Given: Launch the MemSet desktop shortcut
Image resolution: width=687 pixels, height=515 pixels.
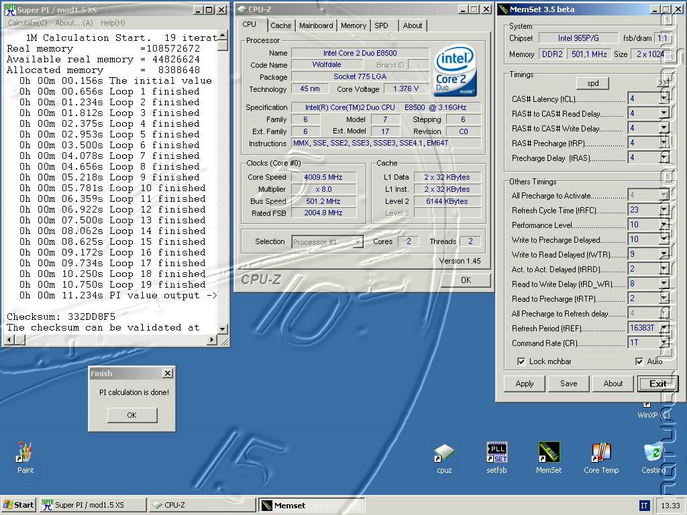Looking at the screenshot, I should click(549, 459).
